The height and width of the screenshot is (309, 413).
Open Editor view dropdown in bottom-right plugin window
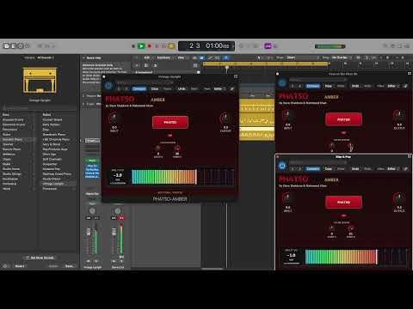pyautogui.click(x=393, y=169)
